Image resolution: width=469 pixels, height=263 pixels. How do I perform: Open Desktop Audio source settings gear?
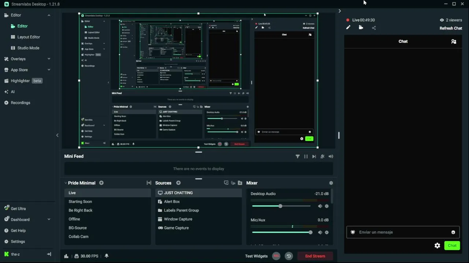point(327,206)
